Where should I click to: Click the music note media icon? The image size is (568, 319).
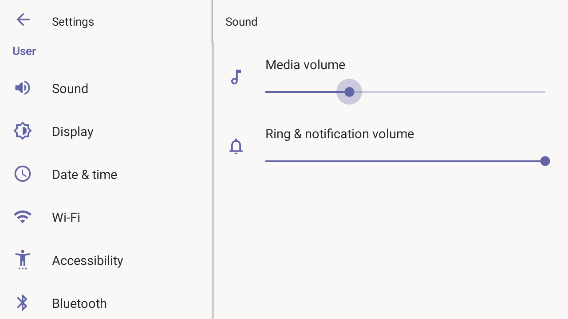[236, 77]
